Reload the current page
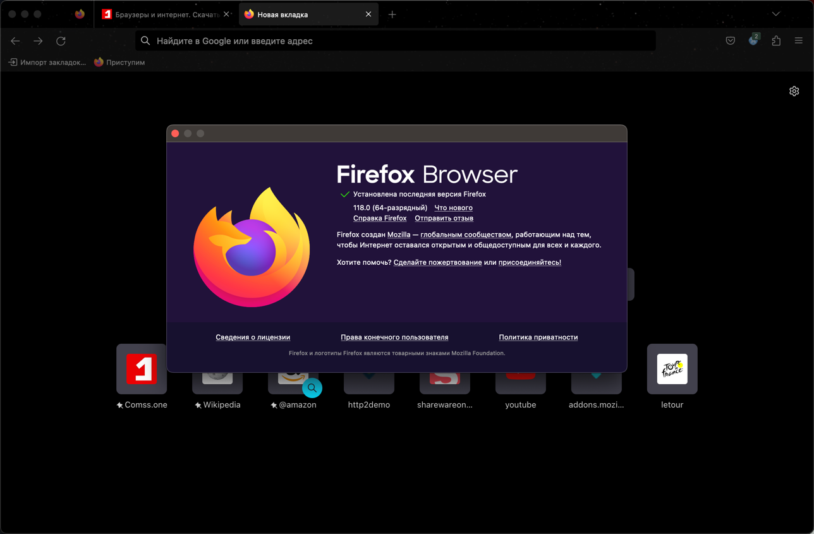This screenshot has height=534, width=814. [x=61, y=41]
